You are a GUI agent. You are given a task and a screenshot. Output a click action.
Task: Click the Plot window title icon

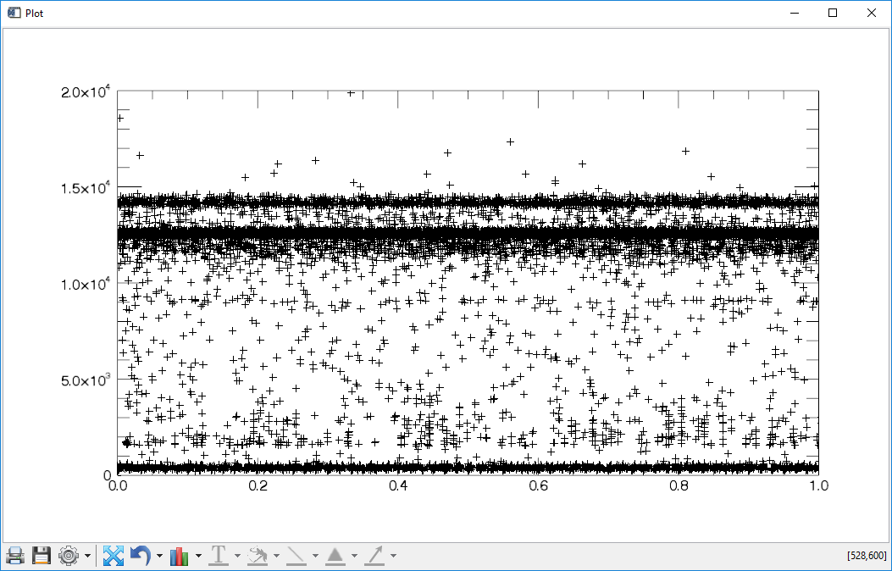[x=14, y=13]
